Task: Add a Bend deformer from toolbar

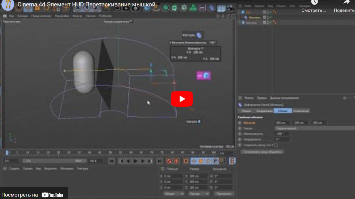Action: tap(212, 8)
